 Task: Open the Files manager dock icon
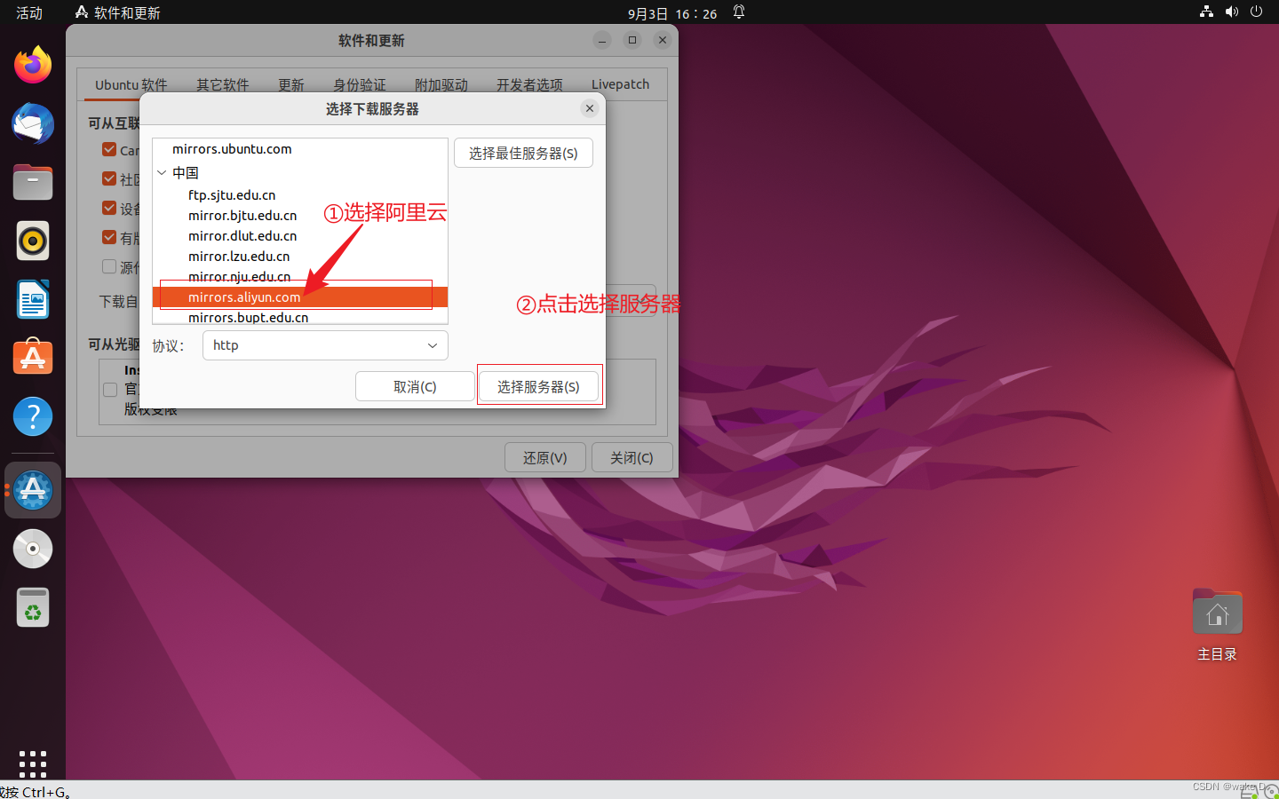[33, 182]
